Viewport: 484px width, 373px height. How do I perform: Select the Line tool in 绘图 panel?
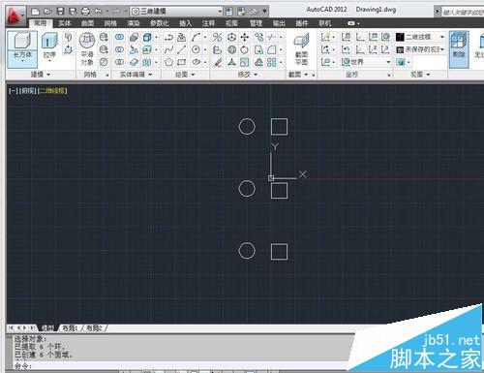coord(182,50)
